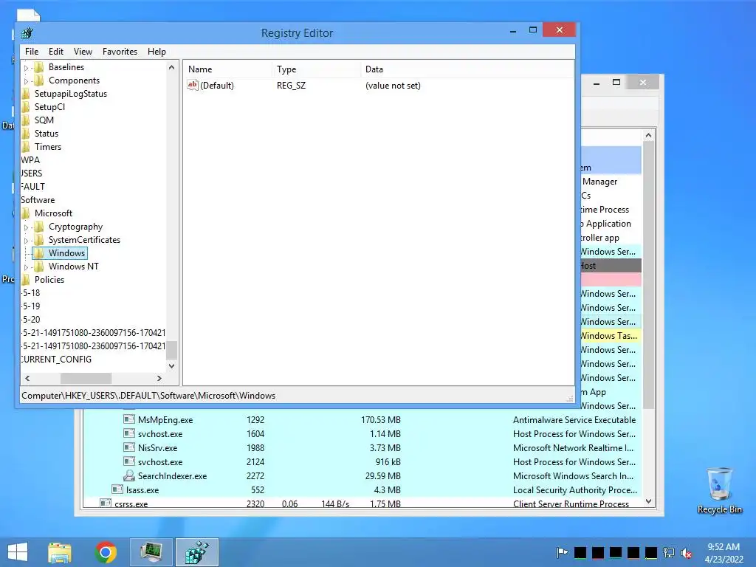Select the Cryptography folder icon
Image resolution: width=756 pixels, height=567 pixels.
39,227
